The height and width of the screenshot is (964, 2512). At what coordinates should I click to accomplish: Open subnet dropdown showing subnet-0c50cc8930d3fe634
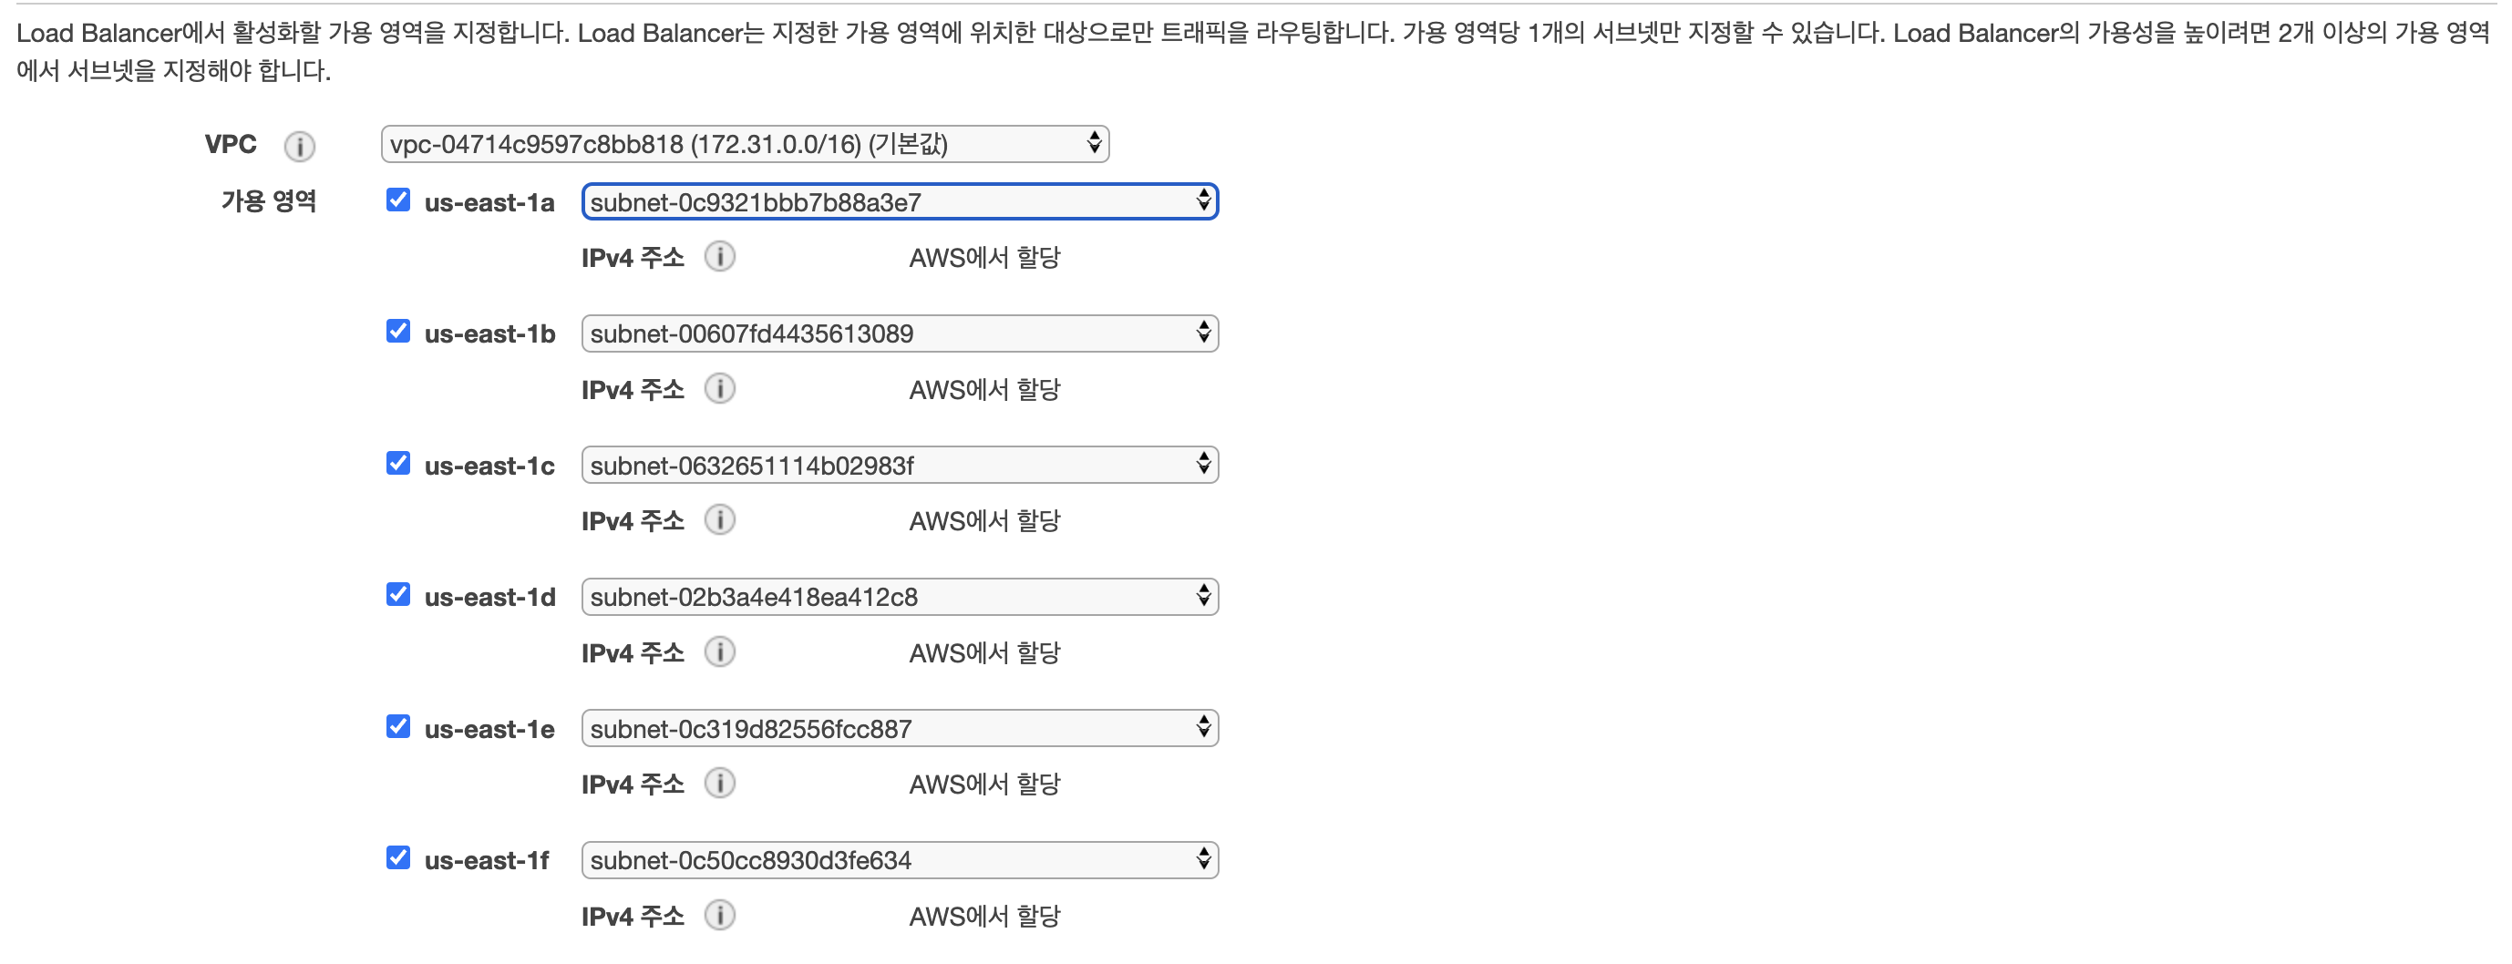tap(900, 860)
